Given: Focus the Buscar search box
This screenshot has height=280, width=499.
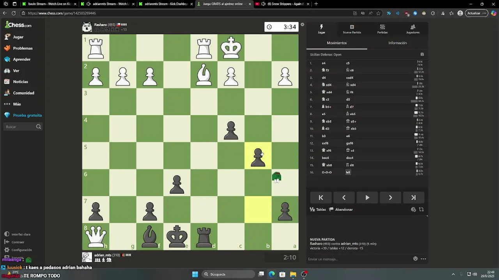Looking at the screenshot, I should 23,127.
